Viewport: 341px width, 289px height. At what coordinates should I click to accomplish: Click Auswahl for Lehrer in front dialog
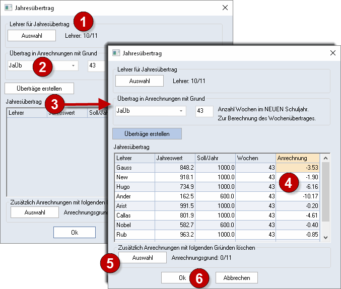point(140,81)
